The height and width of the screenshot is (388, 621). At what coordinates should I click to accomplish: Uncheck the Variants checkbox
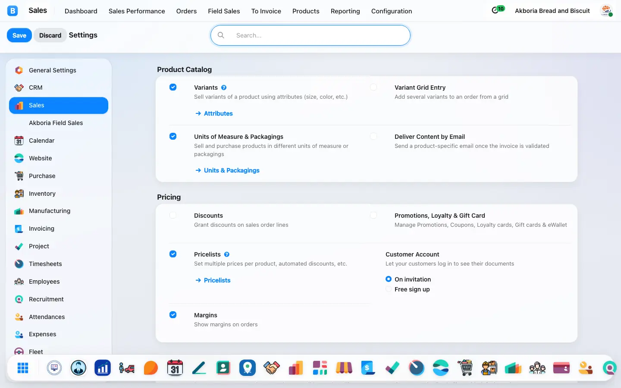173,87
